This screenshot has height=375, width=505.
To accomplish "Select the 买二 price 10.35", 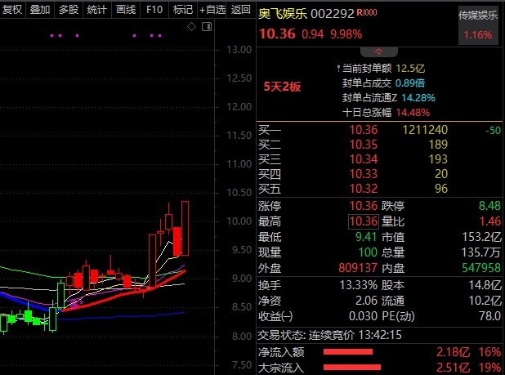I will point(364,145).
